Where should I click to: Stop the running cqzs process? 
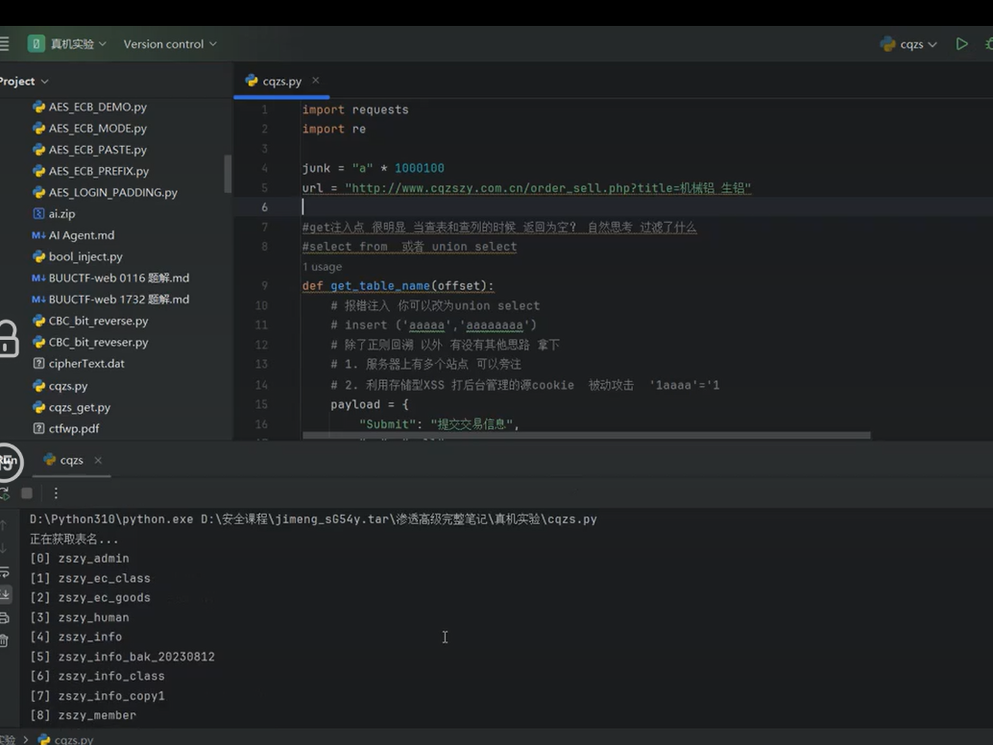(x=27, y=493)
